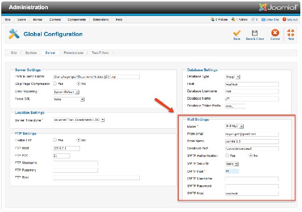
Task: Click the Database Tables Prefix field
Action: click(x=235, y=106)
